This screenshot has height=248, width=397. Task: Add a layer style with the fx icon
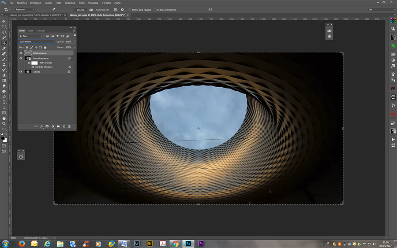coord(41,126)
